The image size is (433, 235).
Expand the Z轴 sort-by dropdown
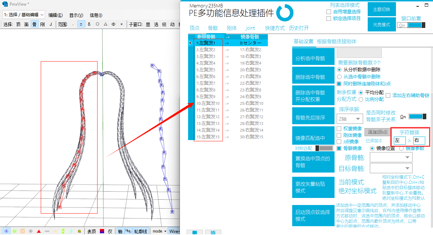pos(349,119)
